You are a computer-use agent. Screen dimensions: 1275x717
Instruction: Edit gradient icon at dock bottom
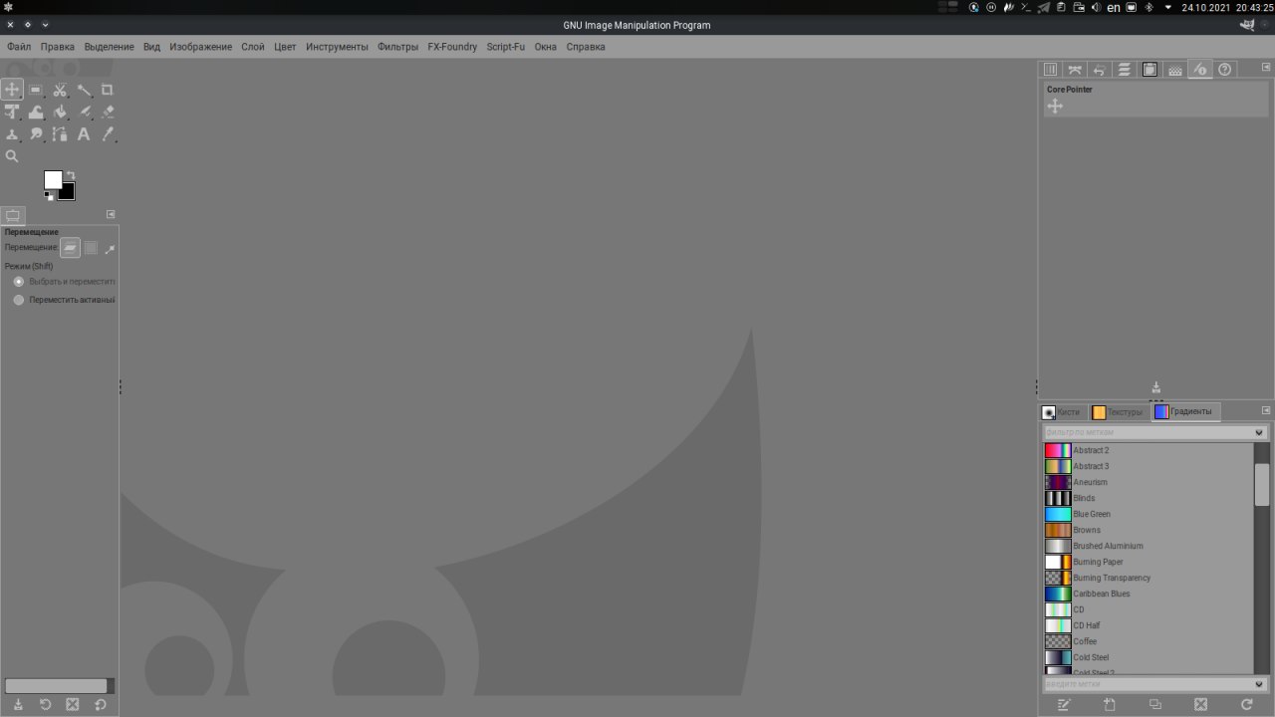coord(1064,704)
